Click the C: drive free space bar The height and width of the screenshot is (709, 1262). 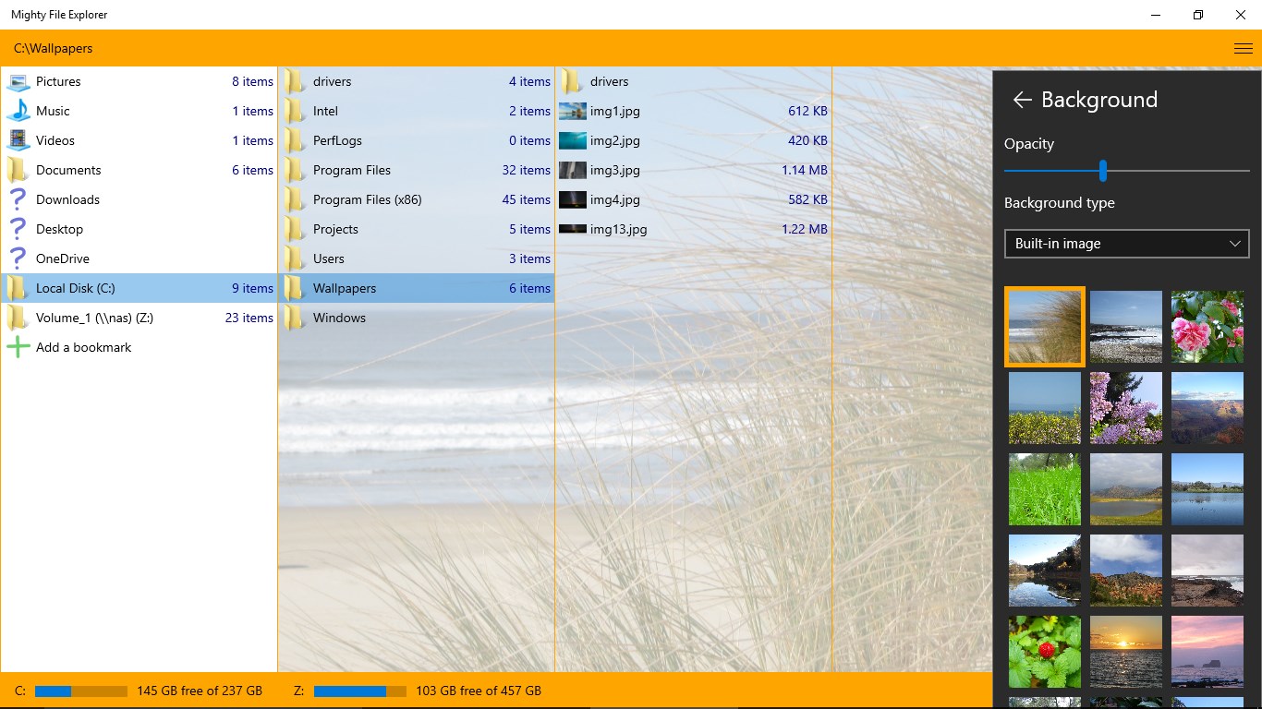click(x=81, y=691)
